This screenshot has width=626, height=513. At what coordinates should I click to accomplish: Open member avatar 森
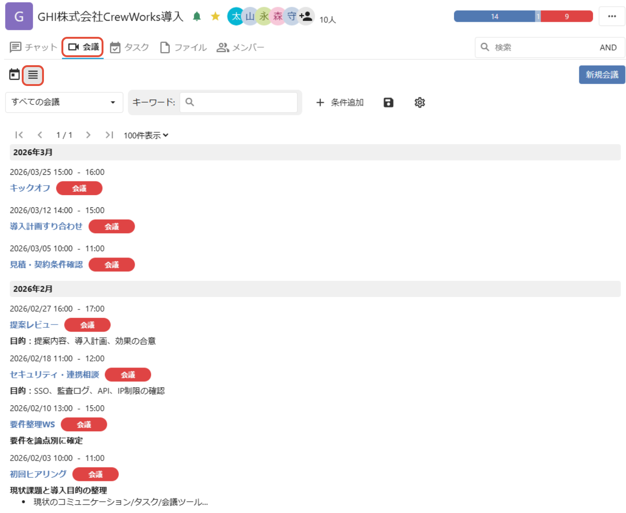[278, 17]
